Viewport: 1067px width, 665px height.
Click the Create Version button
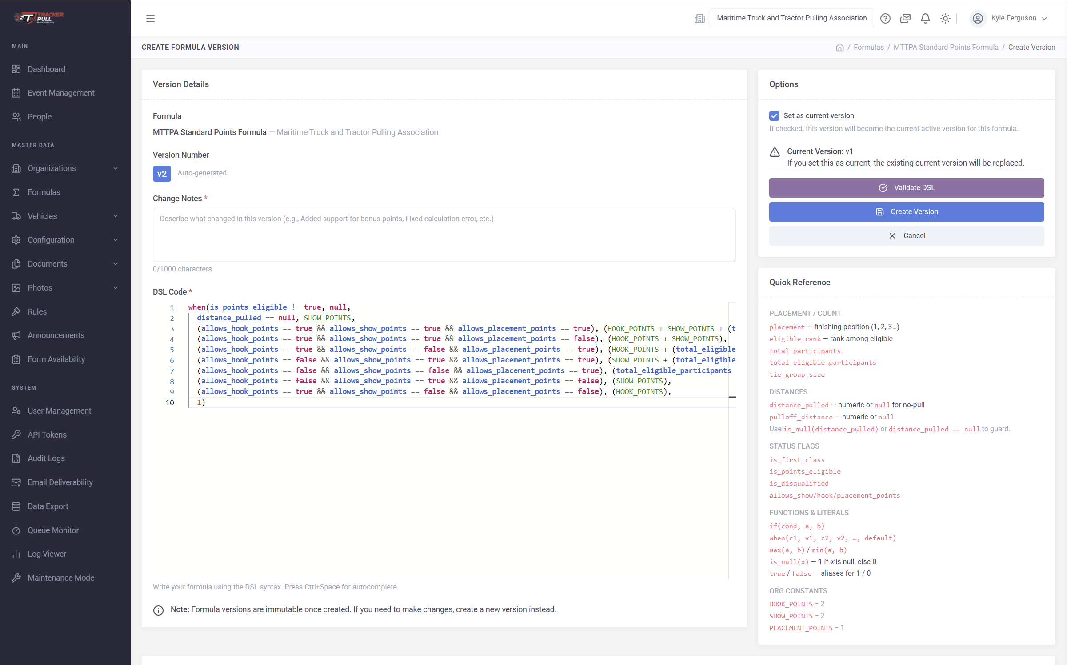(x=907, y=212)
